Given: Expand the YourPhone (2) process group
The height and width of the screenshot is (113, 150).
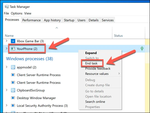Looking at the screenshot, I should point(7,49).
